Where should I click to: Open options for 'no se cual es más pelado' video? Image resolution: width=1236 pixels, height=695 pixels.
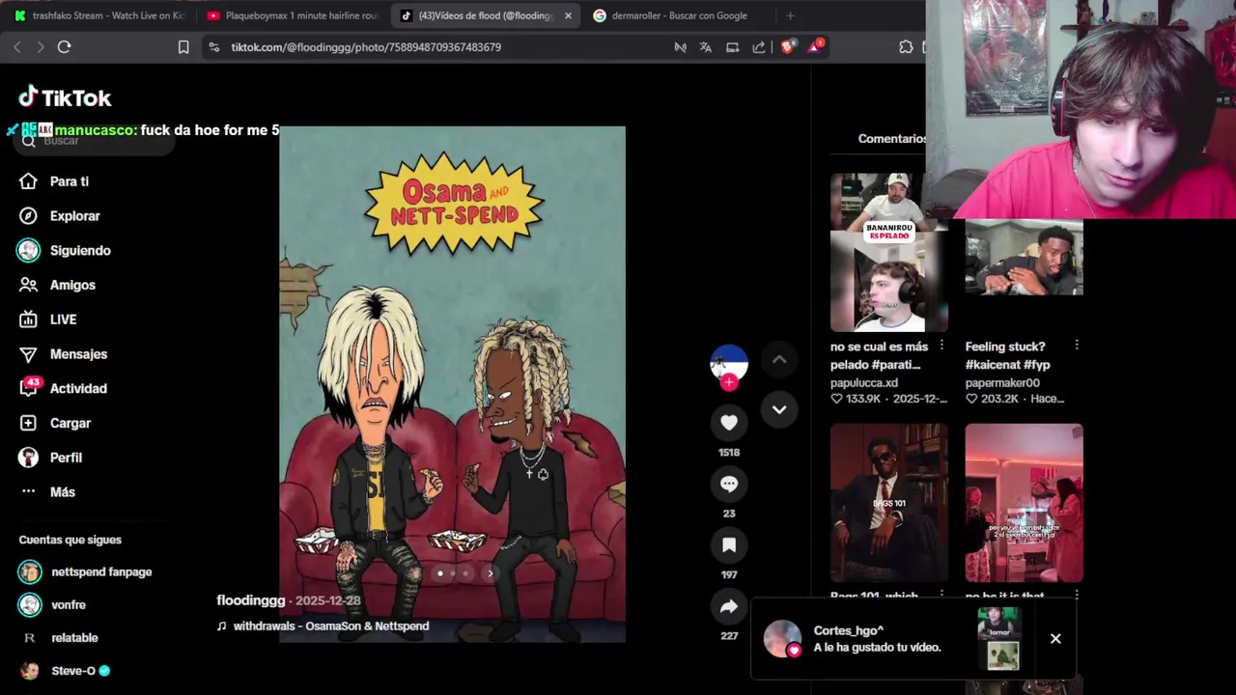point(941,346)
